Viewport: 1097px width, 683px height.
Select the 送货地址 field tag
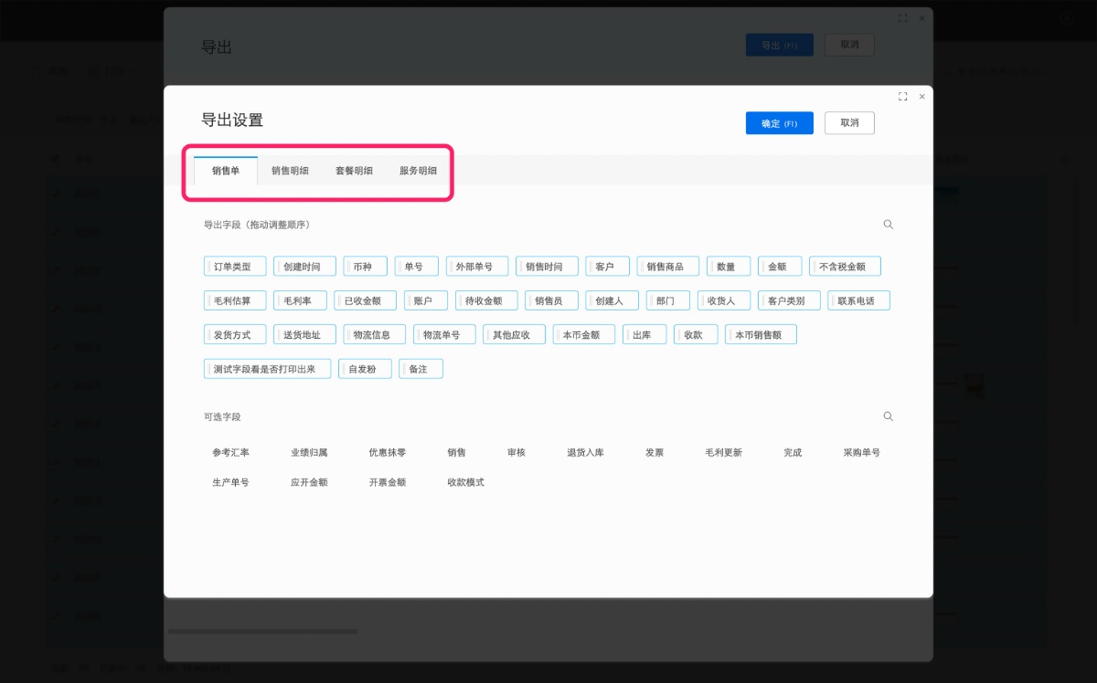(x=304, y=334)
